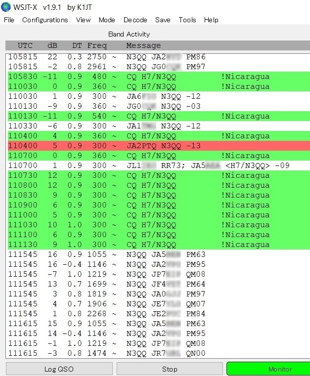Click the UTC column header
Viewport: 310px width, 376px height.
tap(25, 45)
